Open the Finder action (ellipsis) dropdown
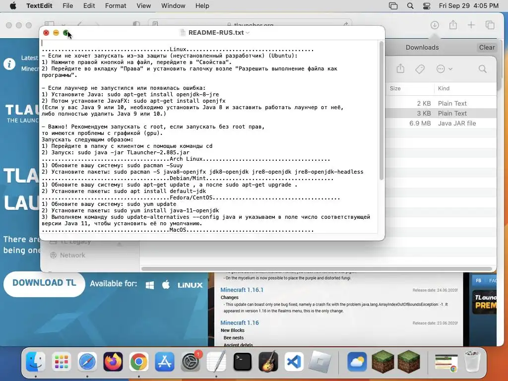 [444, 68]
